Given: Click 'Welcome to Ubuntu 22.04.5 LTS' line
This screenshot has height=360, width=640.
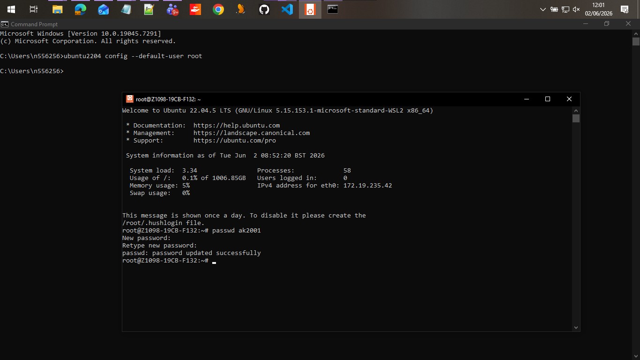Looking at the screenshot, I should (x=278, y=111).
